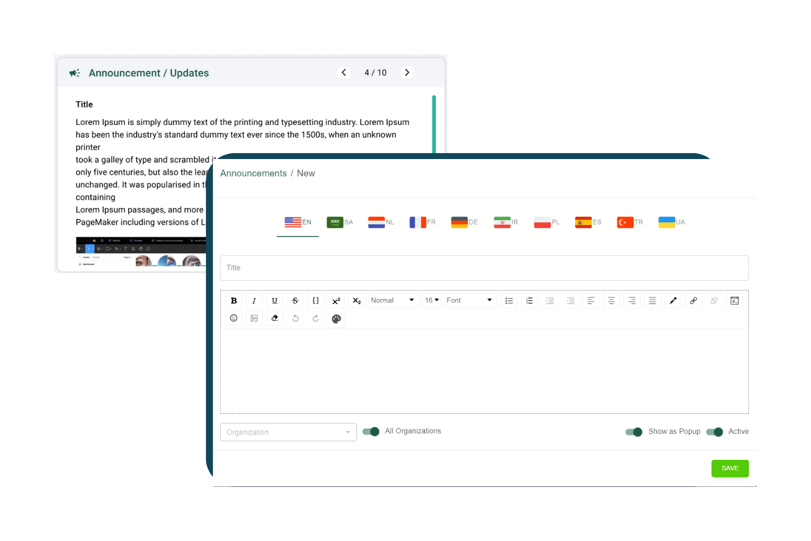This screenshot has height=541, width=811.
Task: Open the color palette tool
Action: (336, 319)
